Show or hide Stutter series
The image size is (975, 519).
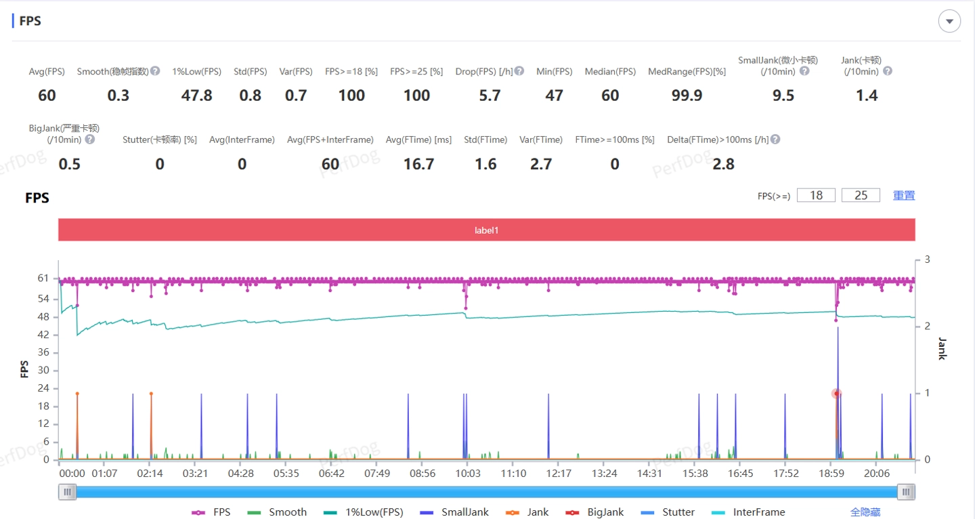point(668,512)
